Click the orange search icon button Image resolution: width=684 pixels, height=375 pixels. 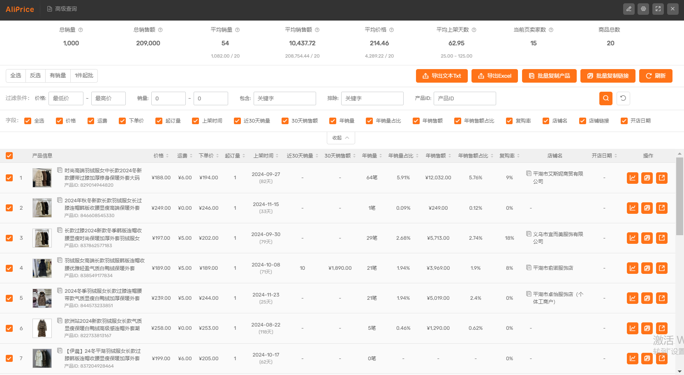[x=606, y=98]
